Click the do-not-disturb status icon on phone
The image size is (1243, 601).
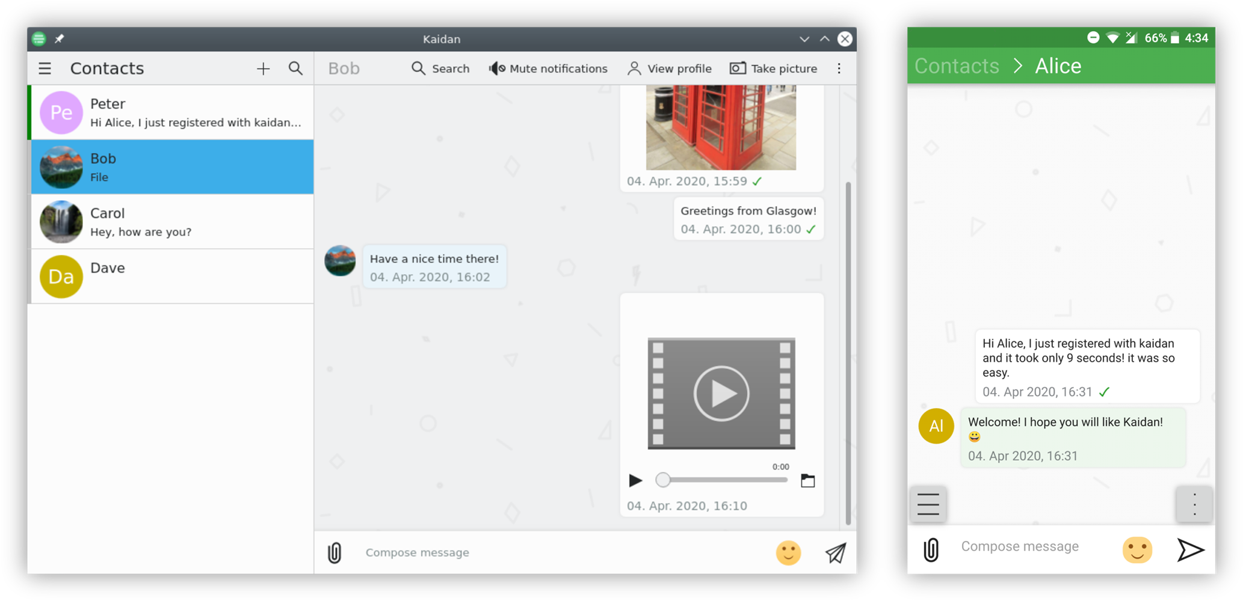coord(1093,38)
